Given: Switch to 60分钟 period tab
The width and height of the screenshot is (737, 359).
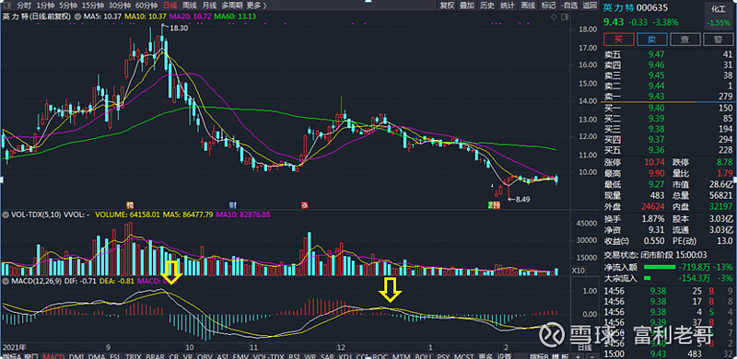Looking at the screenshot, I should pos(146,6).
